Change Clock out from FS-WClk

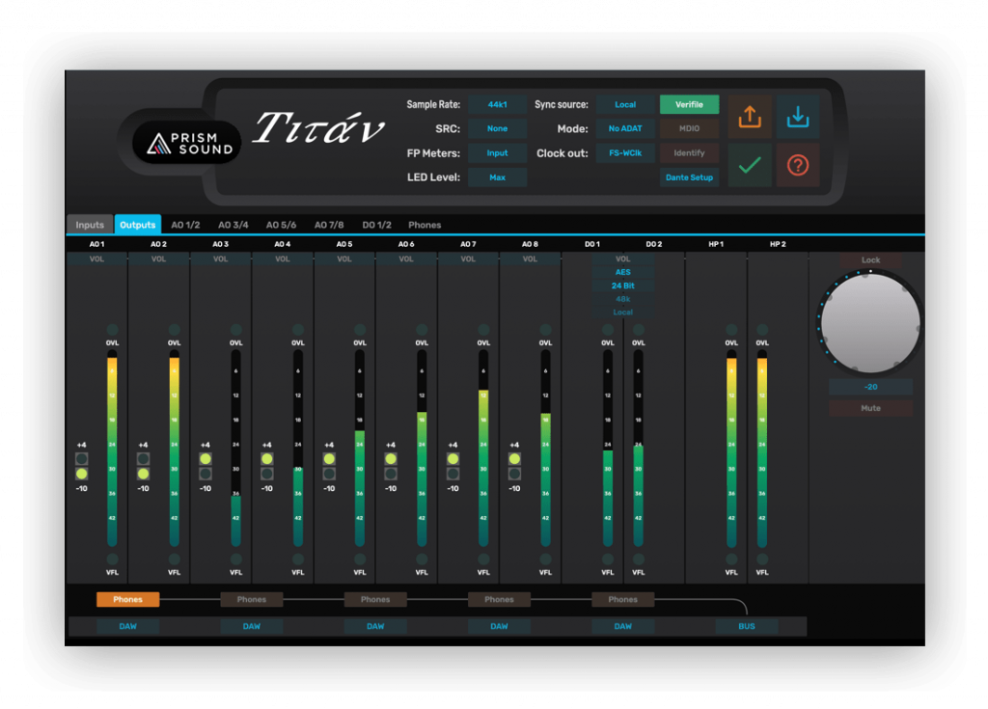(x=625, y=152)
